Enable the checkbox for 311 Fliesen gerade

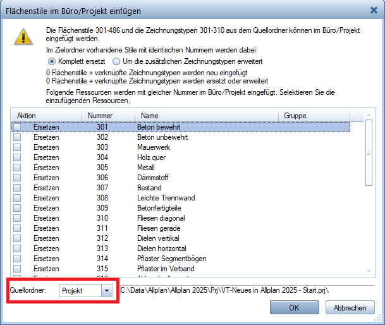(x=17, y=228)
